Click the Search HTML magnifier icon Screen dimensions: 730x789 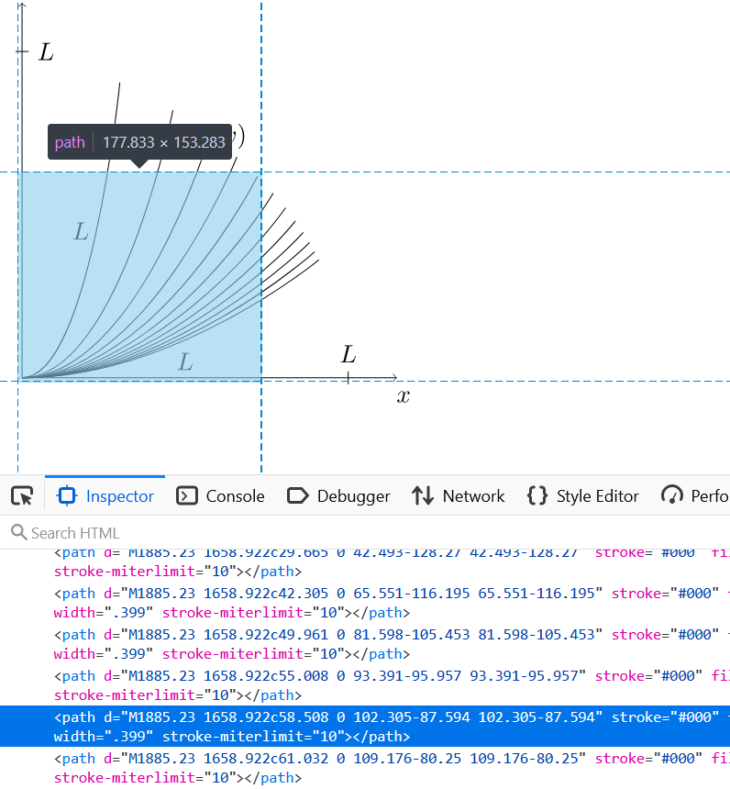click(18, 532)
